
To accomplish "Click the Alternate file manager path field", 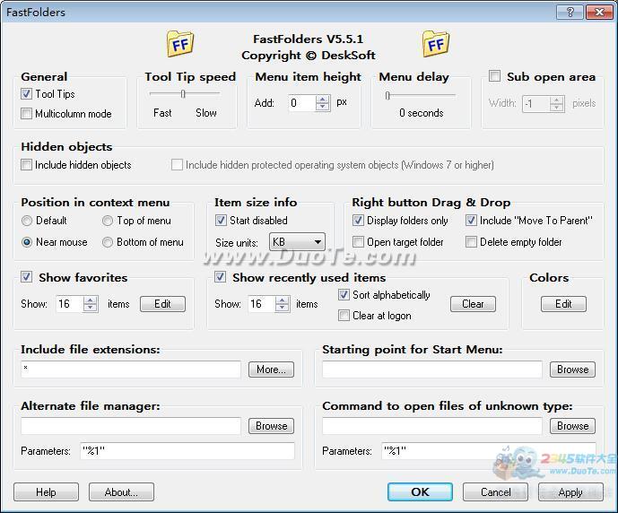I will tap(131, 426).
